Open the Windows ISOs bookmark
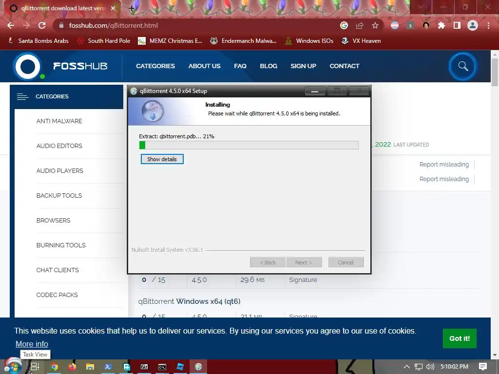The height and width of the screenshot is (374, 499). pyautogui.click(x=308, y=41)
